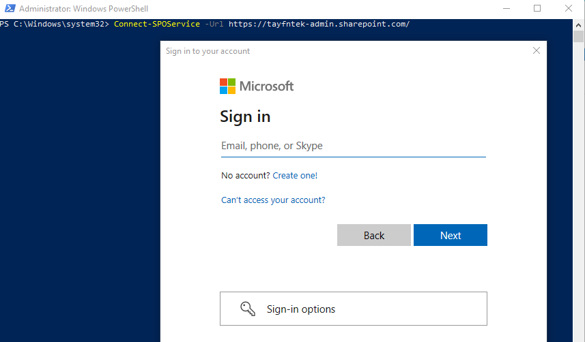Close the Sign in to your account dialog
Screen dimensions: 585x342
click(x=537, y=50)
